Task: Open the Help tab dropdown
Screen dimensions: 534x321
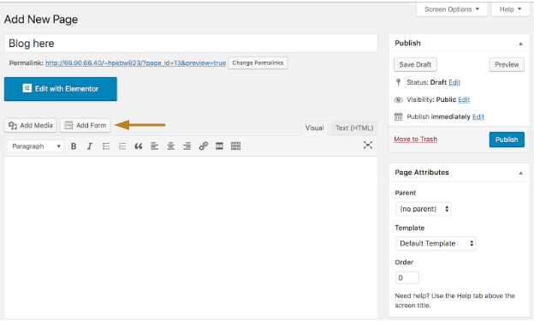Action: tap(511, 9)
